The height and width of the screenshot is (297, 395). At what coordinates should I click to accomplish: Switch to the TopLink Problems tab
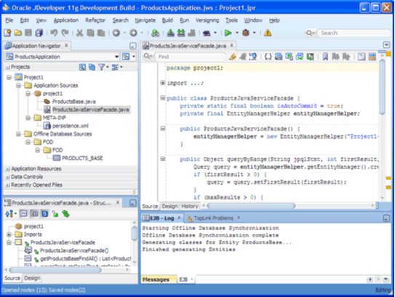pos(213,218)
